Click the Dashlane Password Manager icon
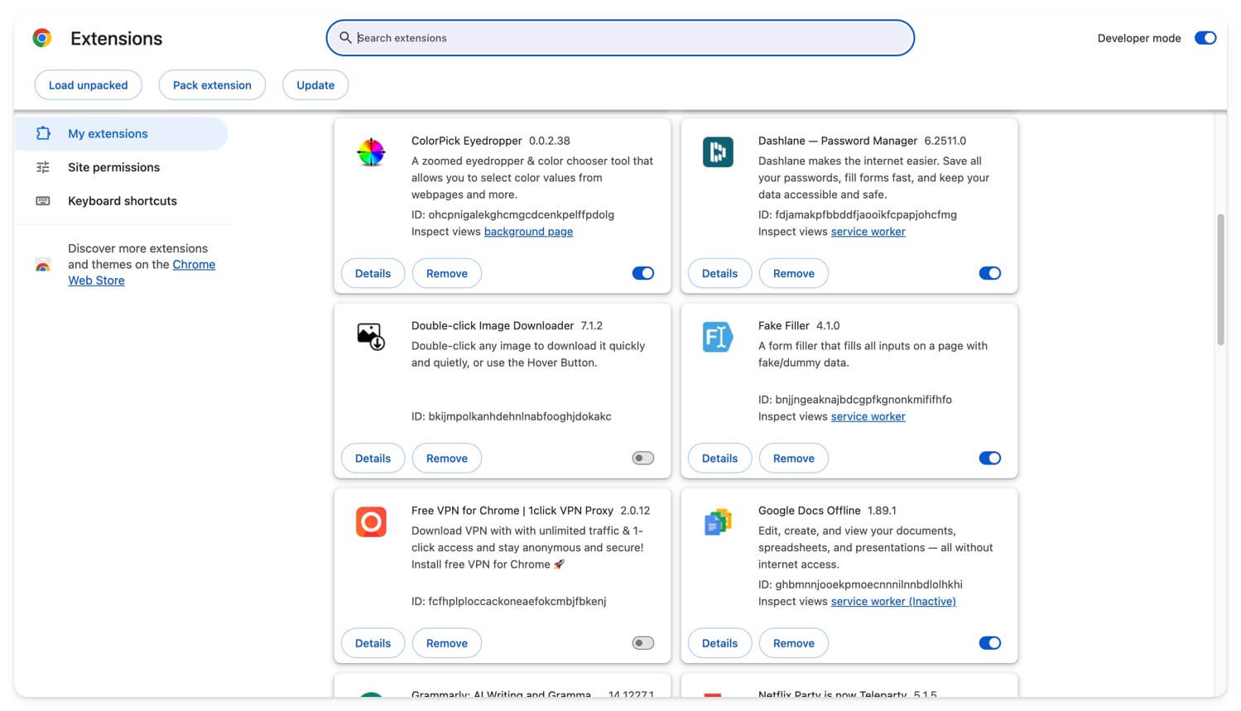1241x711 pixels. point(718,152)
